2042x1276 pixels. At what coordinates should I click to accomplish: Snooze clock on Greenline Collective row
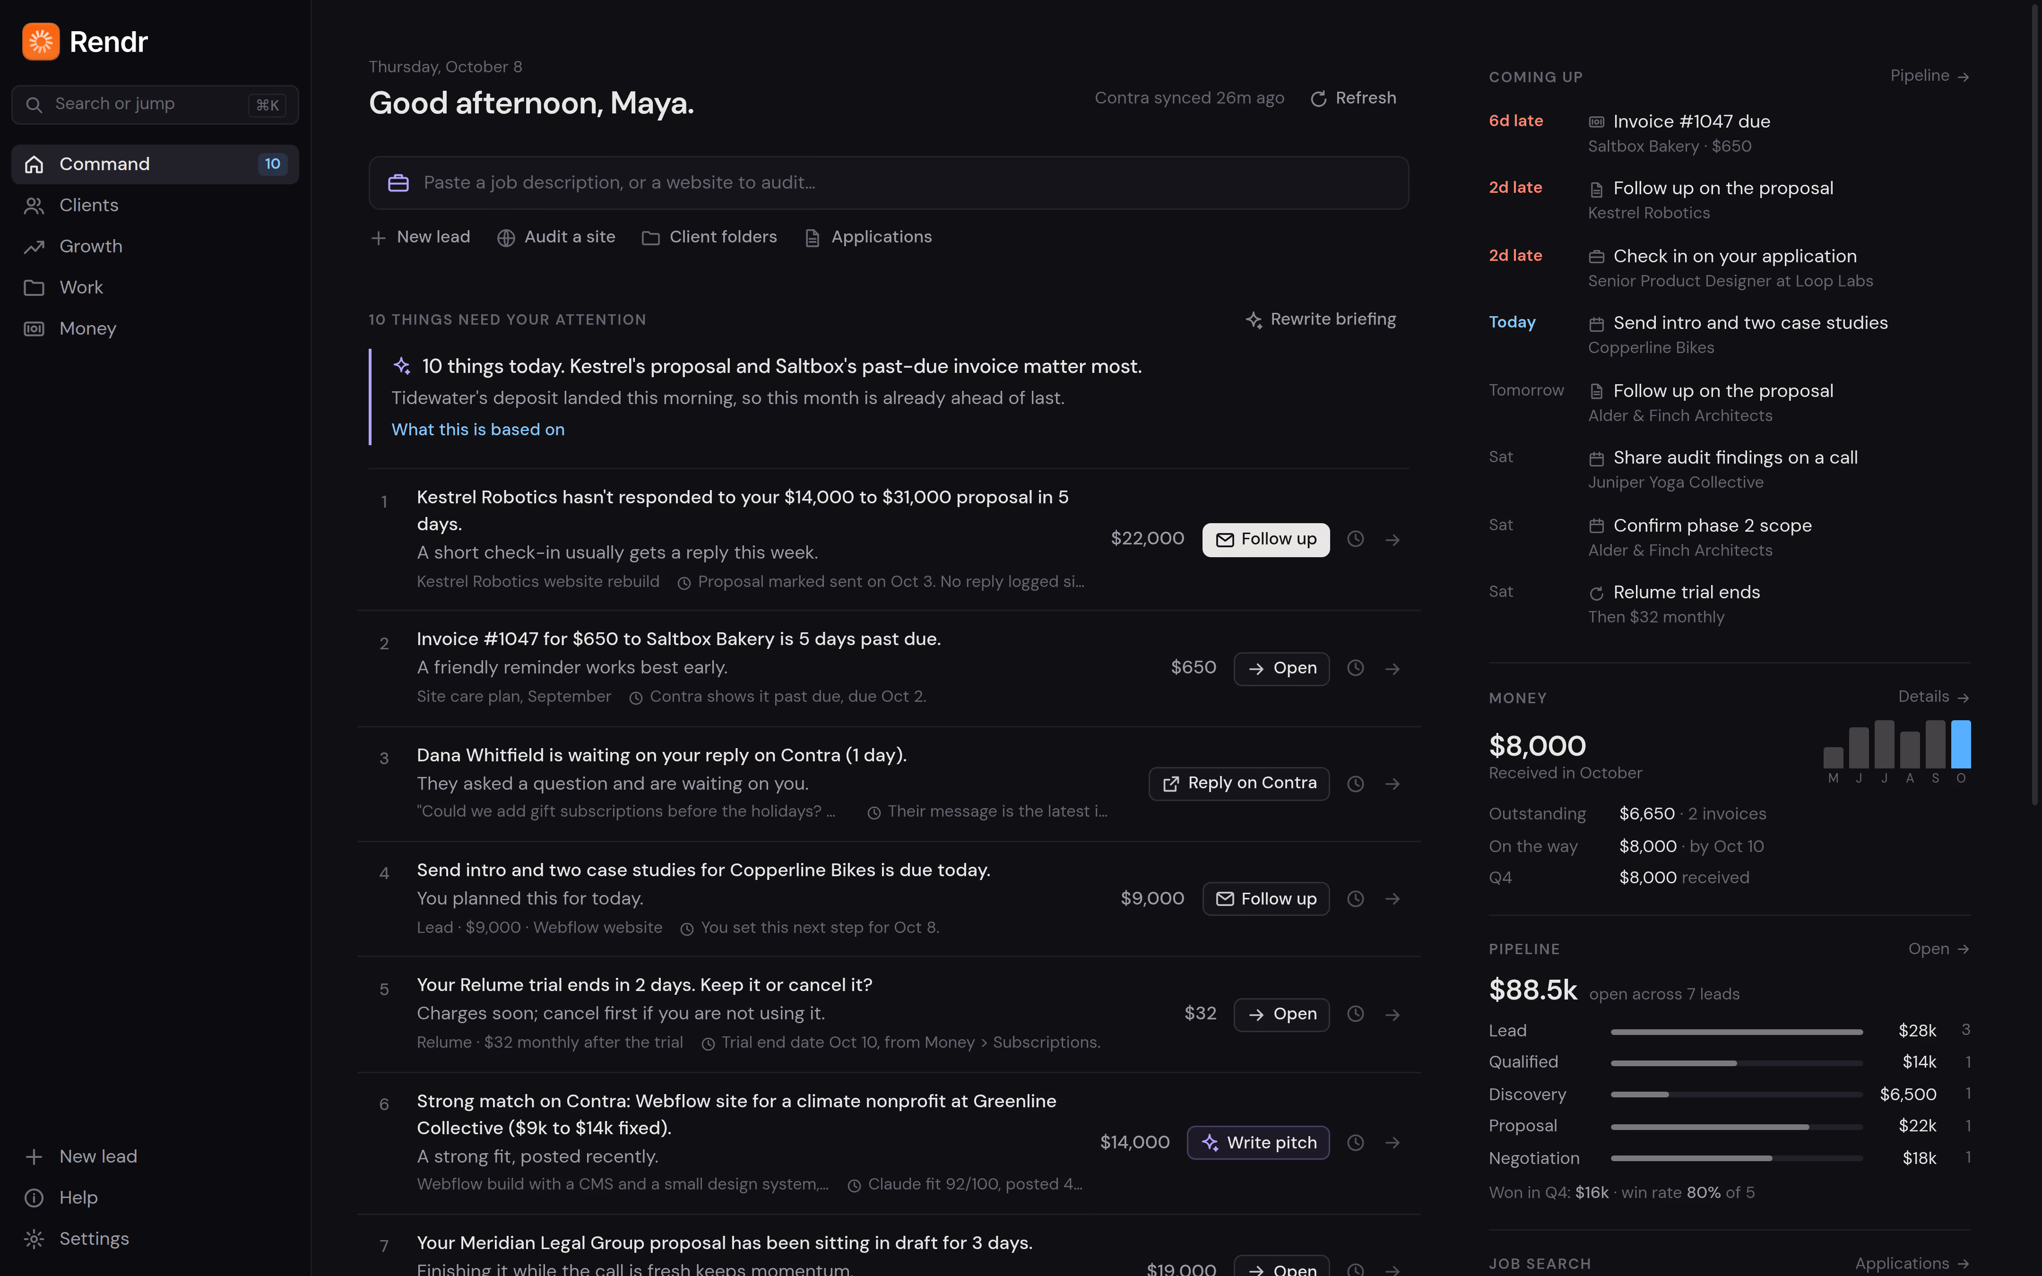(x=1355, y=1143)
